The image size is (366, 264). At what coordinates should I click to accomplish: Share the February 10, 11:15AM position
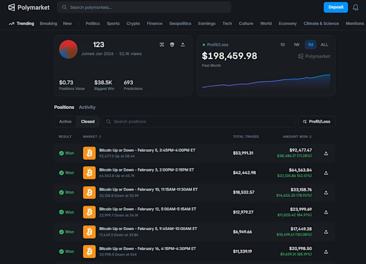326,193
